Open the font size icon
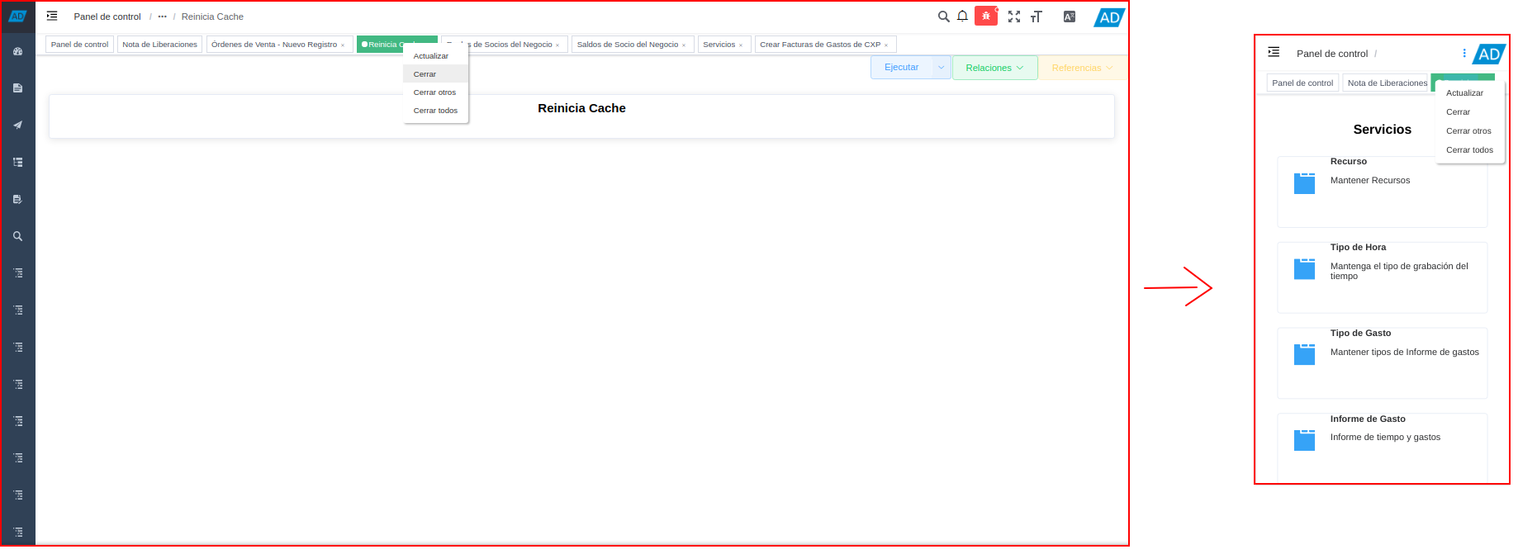Screen dimensions: 1518x554 [1036, 17]
